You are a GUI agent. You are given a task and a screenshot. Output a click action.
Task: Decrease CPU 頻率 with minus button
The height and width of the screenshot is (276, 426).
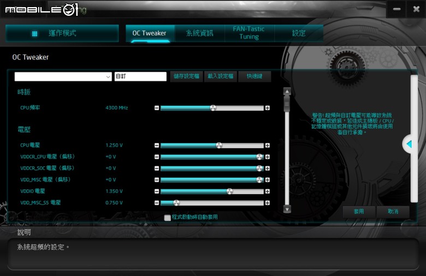[x=157, y=108]
